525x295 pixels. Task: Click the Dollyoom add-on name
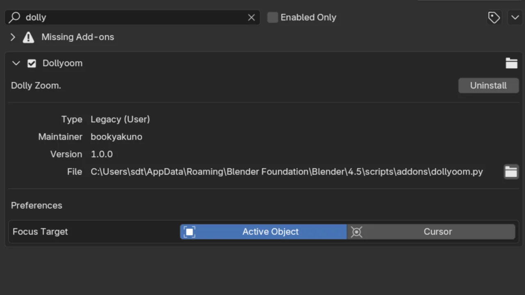62,64
